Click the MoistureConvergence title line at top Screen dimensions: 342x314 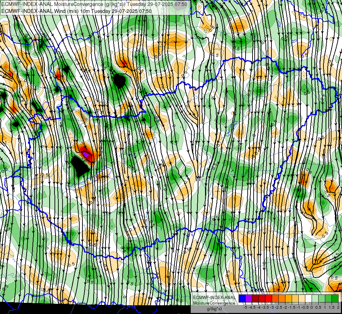point(94,4)
